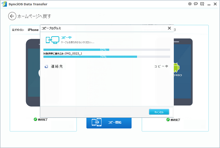Open the register icon in title bar

click(202, 4)
